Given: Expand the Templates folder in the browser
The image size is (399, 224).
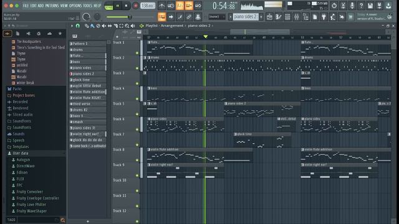Looking at the screenshot, I should [21, 147].
